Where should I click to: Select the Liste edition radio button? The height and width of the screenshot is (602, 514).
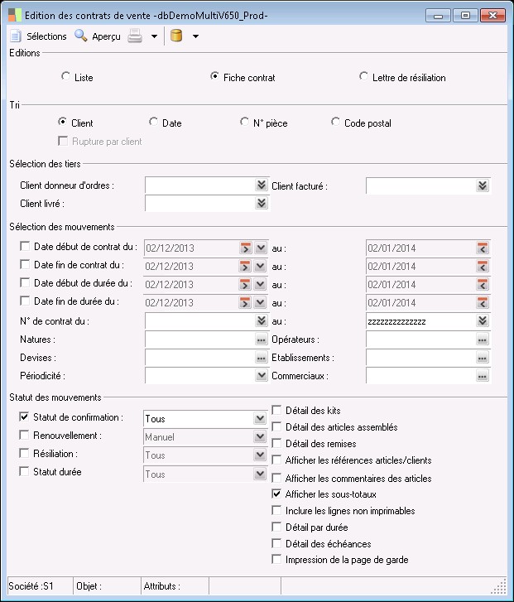66,77
